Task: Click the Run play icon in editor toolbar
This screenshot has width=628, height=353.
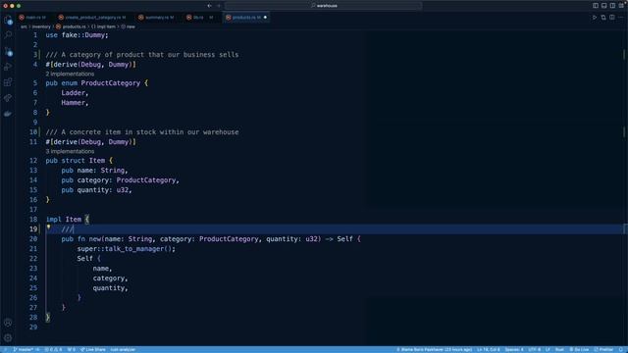Action: pos(595,18)
